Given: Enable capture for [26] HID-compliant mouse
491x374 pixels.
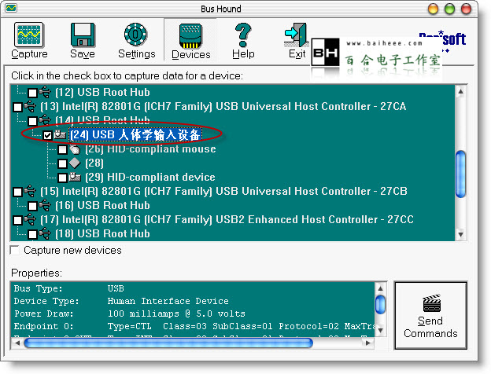Looking at the screenshot, I should pyautogui.click(x=63, y=149).
